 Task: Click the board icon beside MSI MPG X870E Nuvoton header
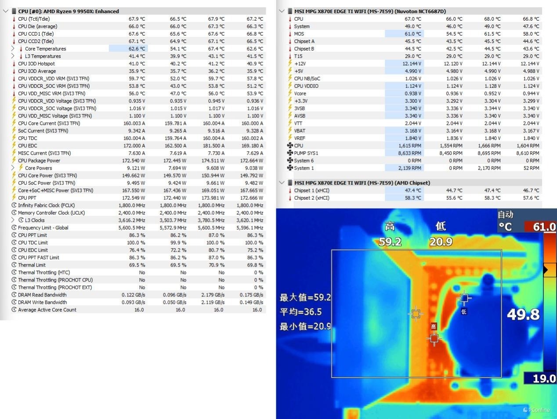click(x=290, y=11)
